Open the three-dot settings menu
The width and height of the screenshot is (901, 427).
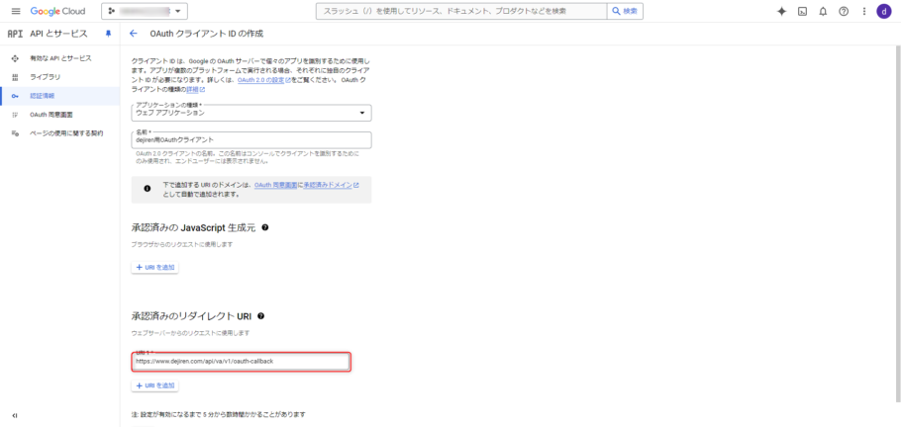pyautogui.click(x=863, y=11)
